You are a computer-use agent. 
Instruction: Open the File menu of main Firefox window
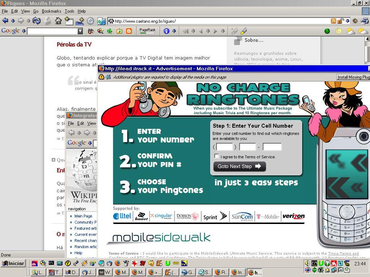(5, 11)
